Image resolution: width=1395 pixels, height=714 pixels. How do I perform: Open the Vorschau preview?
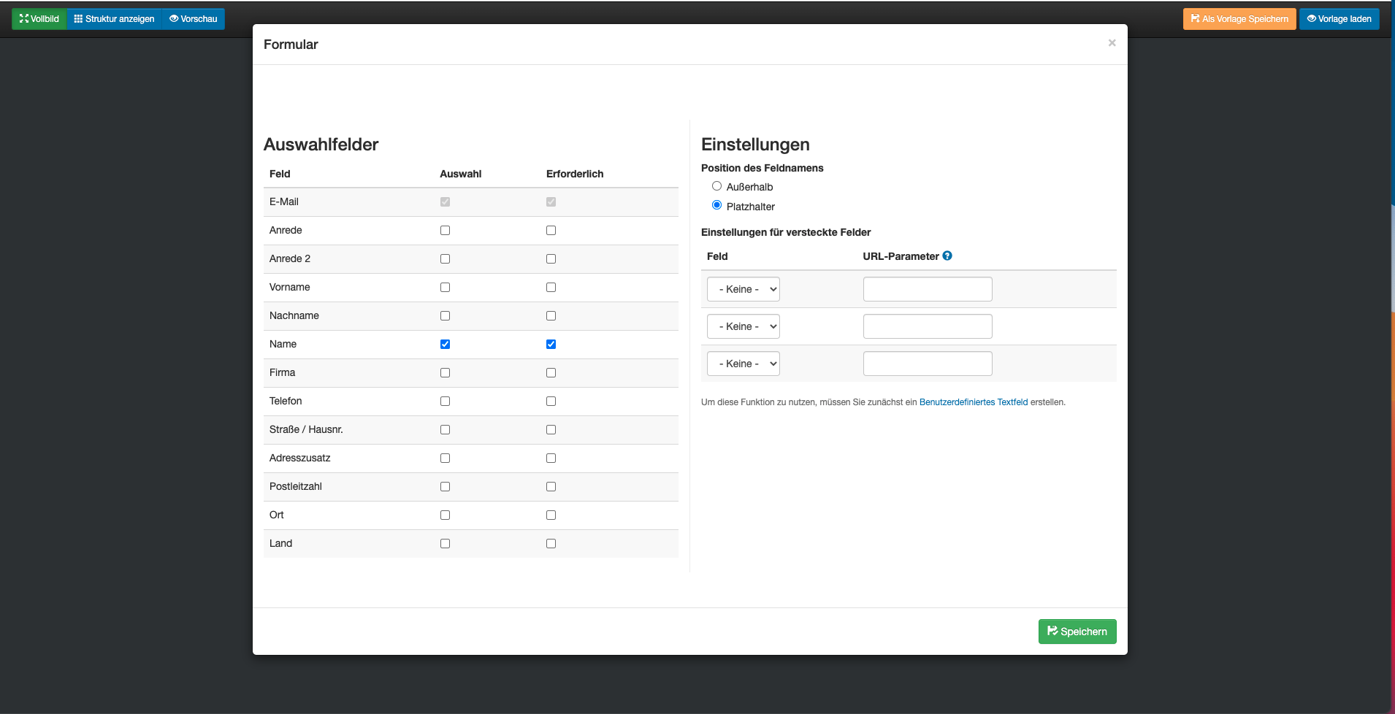[194, 19]
